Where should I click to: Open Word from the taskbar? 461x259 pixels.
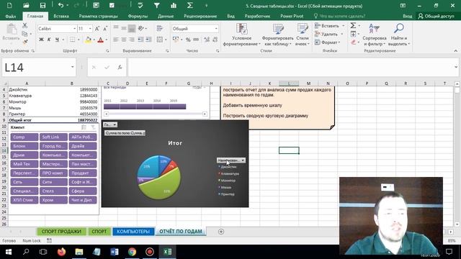(115, 252)
